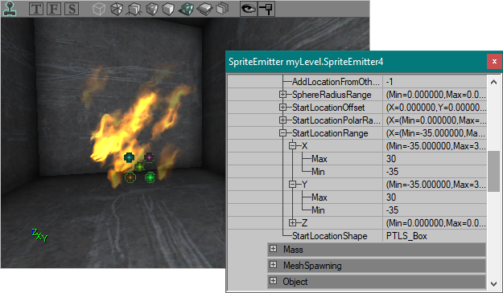Screen dimensions: 503x293
Task: Select the Perspective outlined cube icon
Action: click(99, 9)
